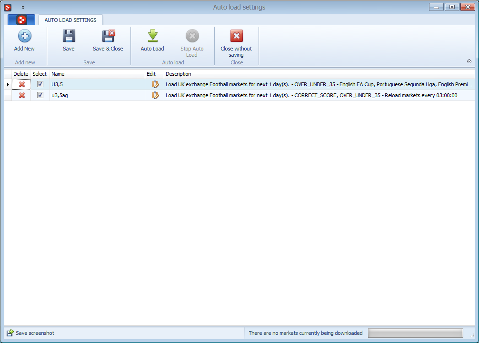Delete the u3,5ag auto load row
Image resolution: width=479 pixels, height=343 pixels.
(22, 95)
